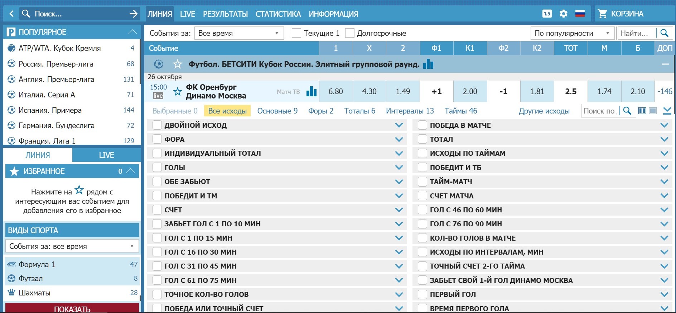The height and width of the screenshot is (313, 676).
Task: Click the Футзал ball icon
Action: (11, 278)
